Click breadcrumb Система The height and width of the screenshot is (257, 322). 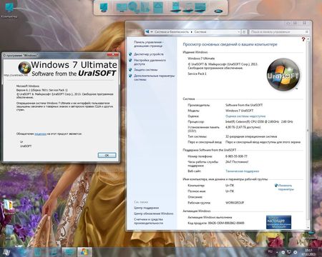point(200,31)
